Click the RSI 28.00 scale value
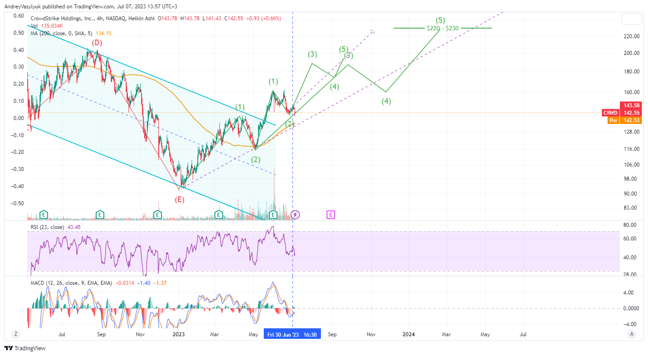This screenshot has width=648, height=356. pos(630,275)
